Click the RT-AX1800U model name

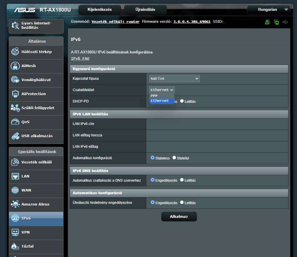55,10
